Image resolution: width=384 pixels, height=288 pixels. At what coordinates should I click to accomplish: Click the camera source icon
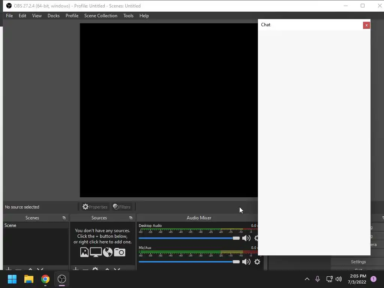coord(120,252)
